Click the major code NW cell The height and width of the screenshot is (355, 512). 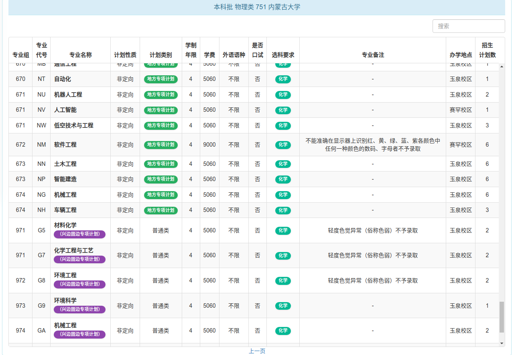(x=42, y=125)
